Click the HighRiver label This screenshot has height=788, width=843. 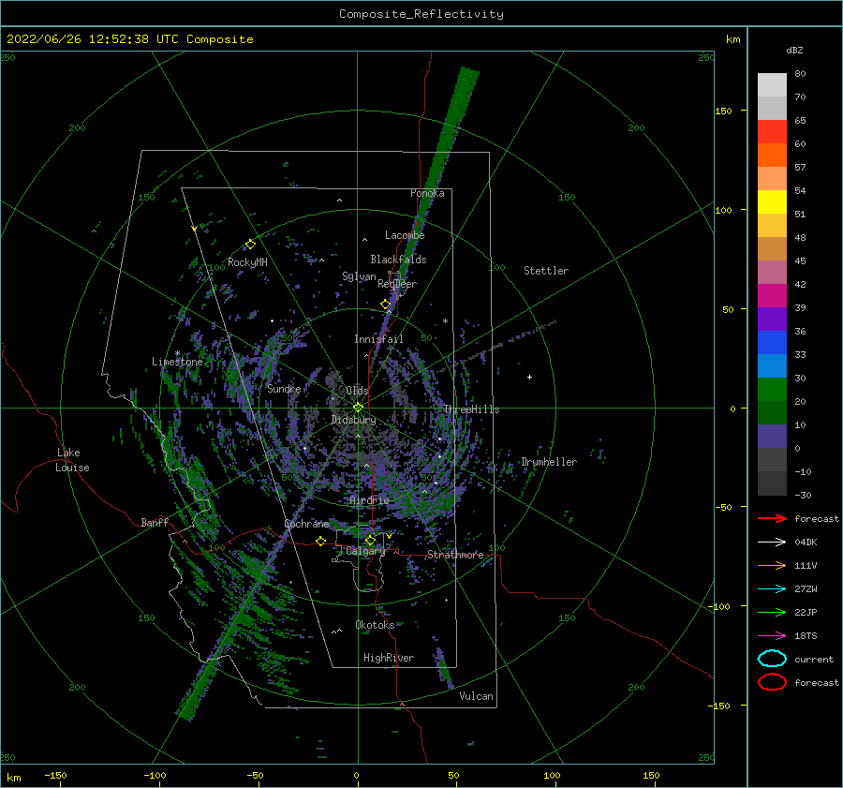coord(389,658)
